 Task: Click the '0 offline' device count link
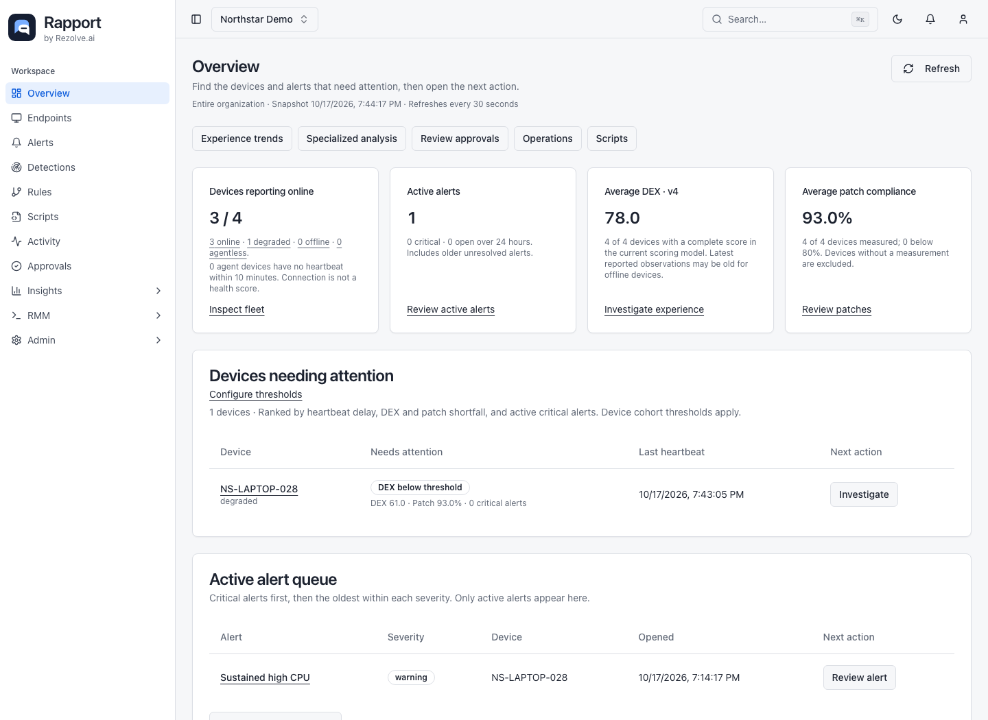pyautogui.click(x=314, y=242)
